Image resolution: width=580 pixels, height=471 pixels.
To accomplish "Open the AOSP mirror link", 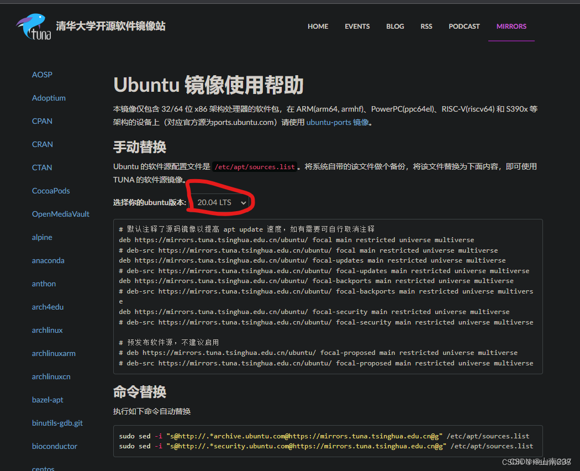I will (x=42, y=75).
